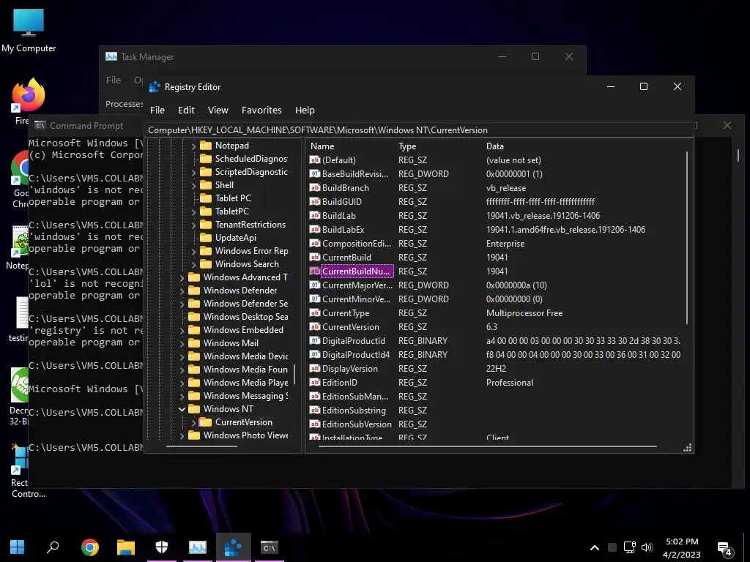
Task: Collapse the Windows NT key
Action: tap(182, 409)
